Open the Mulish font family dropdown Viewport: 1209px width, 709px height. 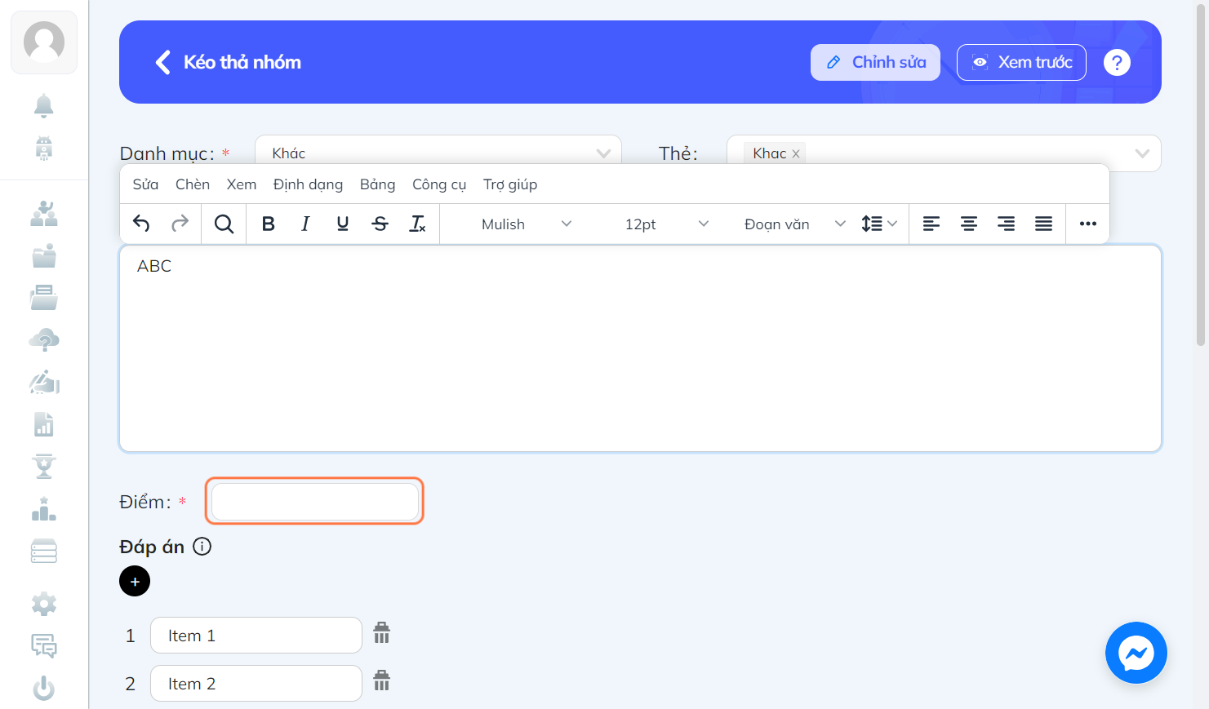(527, 224)
